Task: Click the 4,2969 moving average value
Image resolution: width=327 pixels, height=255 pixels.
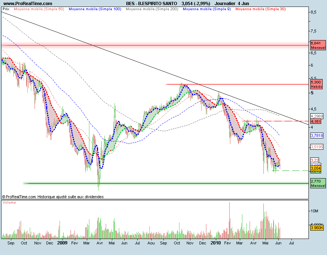Action: 317,116
